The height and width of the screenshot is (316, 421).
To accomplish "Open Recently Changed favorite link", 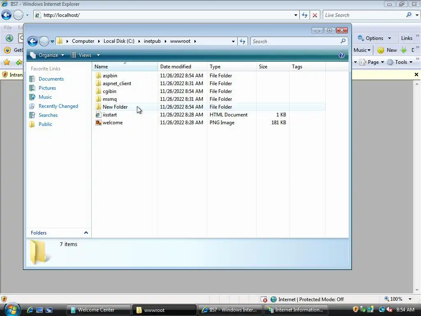I will tap(58, 106).
